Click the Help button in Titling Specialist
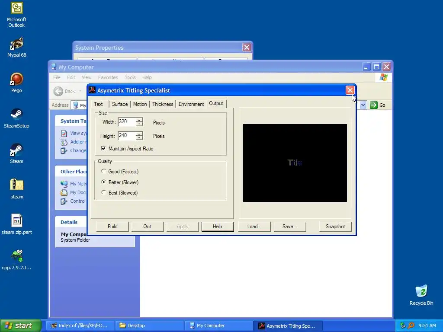 (218, 227)
